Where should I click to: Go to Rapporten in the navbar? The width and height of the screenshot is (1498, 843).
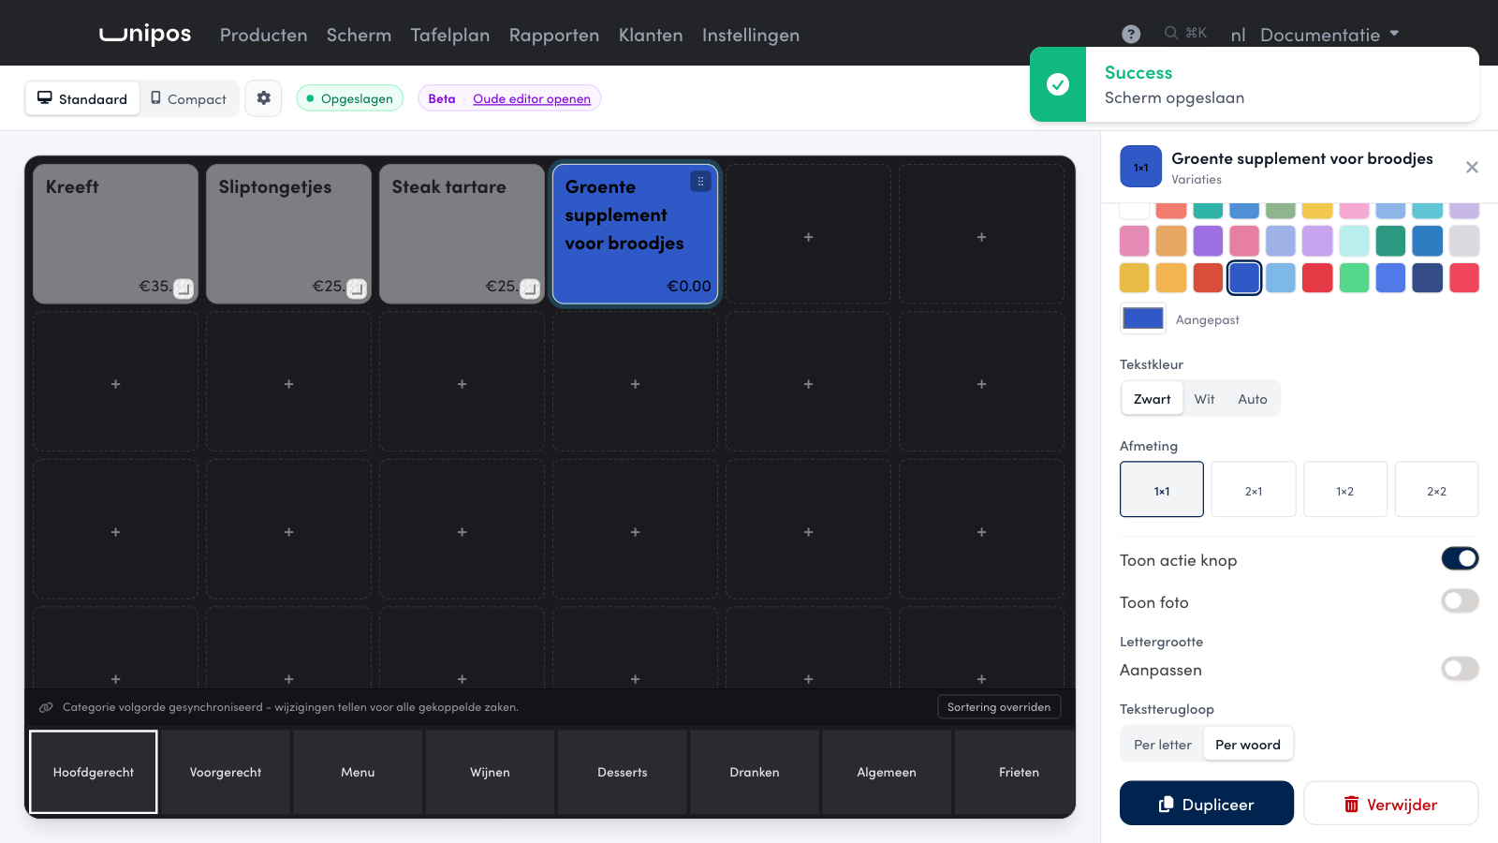tap(553, 35)
